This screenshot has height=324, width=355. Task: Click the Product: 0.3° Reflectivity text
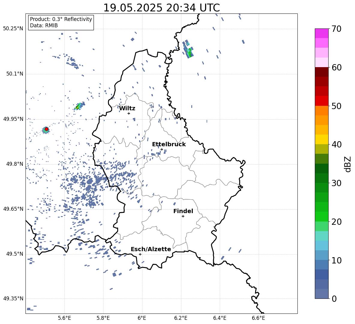pos(61,19)
